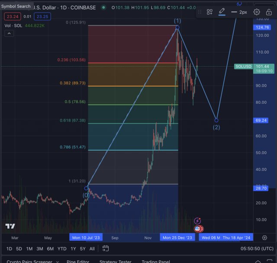Select the YTD time range

(62, 249)
